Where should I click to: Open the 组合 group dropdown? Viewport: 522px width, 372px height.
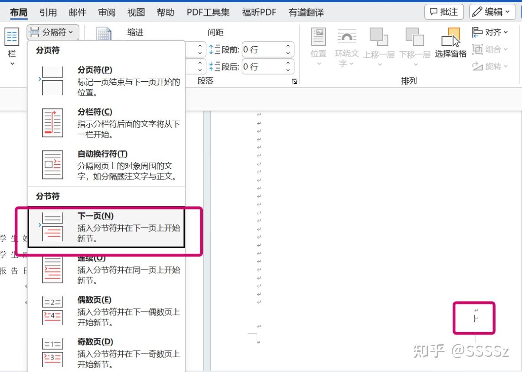tap(490, 49)
